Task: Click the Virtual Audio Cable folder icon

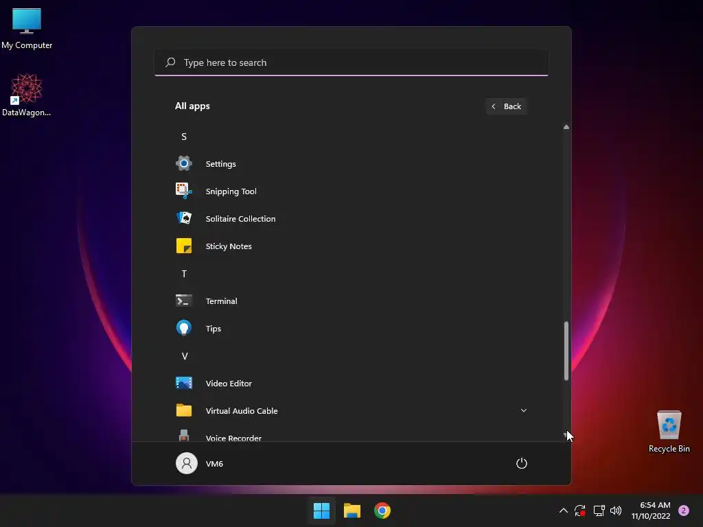Action: [184, 410]
